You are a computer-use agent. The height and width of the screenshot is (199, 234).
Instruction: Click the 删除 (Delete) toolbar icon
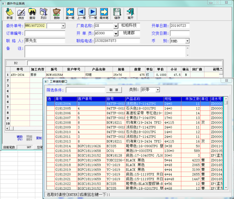57,14
